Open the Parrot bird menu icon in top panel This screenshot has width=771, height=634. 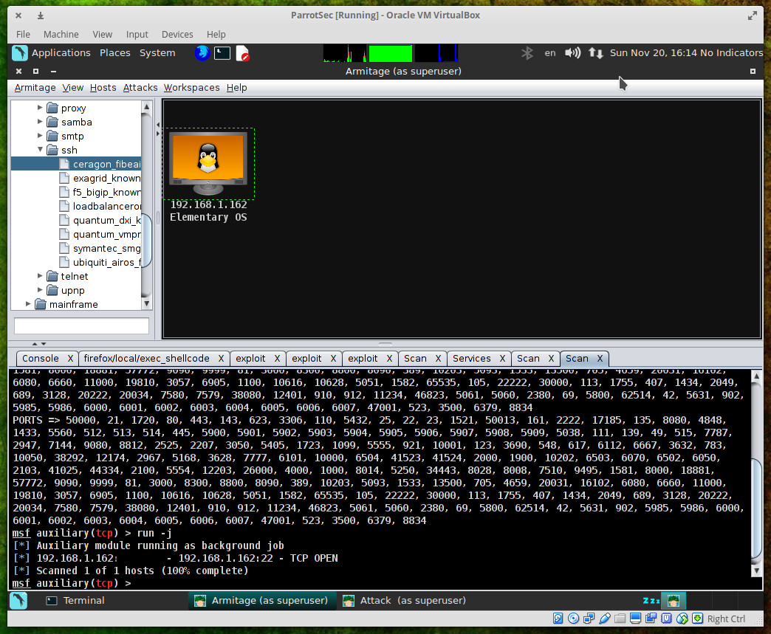[x=20, y=53]
